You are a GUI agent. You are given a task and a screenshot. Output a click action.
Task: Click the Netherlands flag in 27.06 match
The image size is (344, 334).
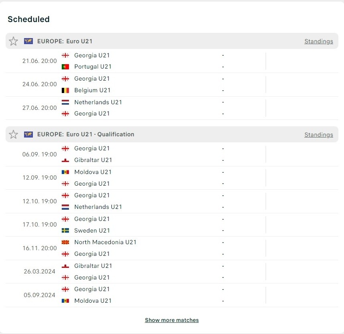(x=65, y=102)
